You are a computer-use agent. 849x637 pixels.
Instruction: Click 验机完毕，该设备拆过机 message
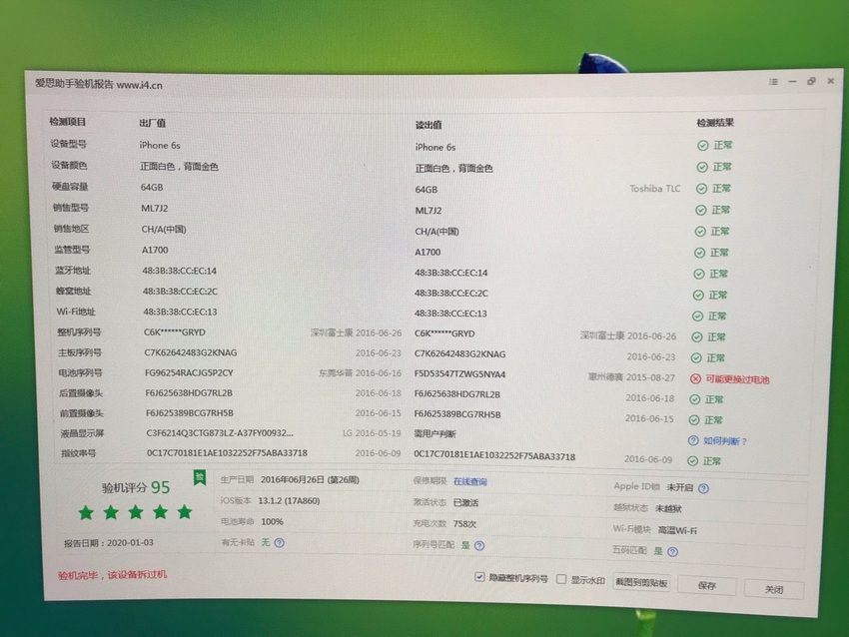coord(112,575)
